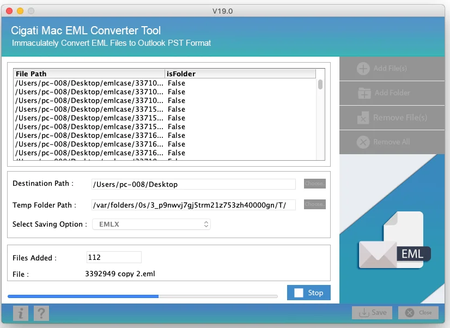Open the question mark help icon

coord(41,313)
